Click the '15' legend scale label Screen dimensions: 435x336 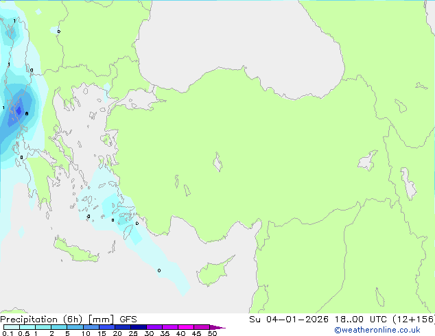102,333
